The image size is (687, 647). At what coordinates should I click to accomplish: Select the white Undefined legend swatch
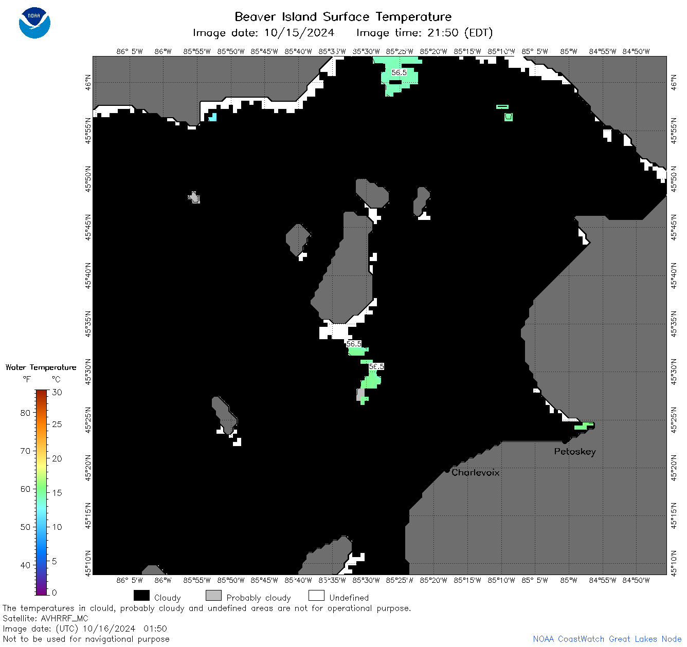click(x=316, y=596)
